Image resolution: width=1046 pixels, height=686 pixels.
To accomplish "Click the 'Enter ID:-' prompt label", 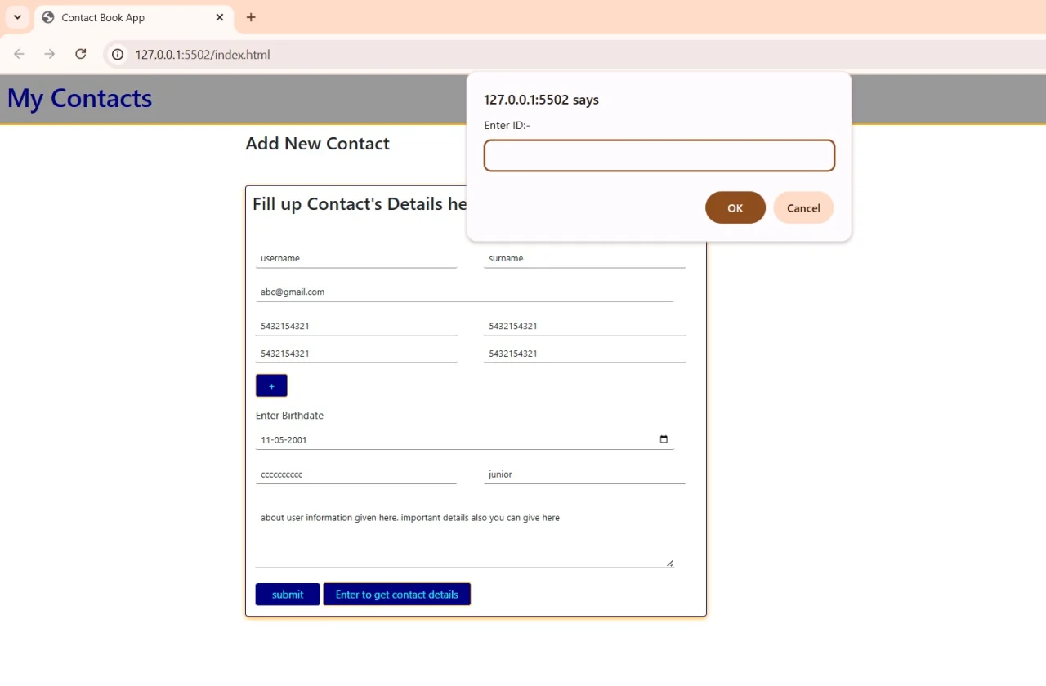I will [507, 125].
